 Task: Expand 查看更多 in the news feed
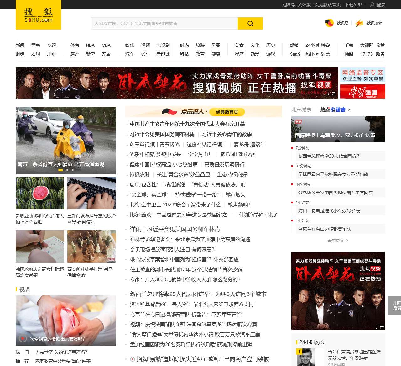coord(338,241)
